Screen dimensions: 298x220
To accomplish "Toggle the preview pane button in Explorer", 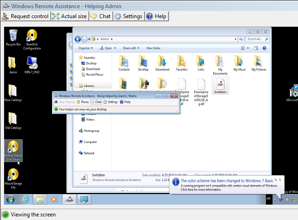I will [x=256, y=48].
